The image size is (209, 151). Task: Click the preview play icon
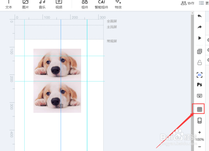tap(200, 38)
